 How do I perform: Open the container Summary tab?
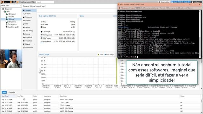pos(29,10)
